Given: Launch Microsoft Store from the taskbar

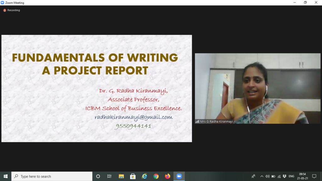Looking at the screenshot, I should (x=133, y=176).
